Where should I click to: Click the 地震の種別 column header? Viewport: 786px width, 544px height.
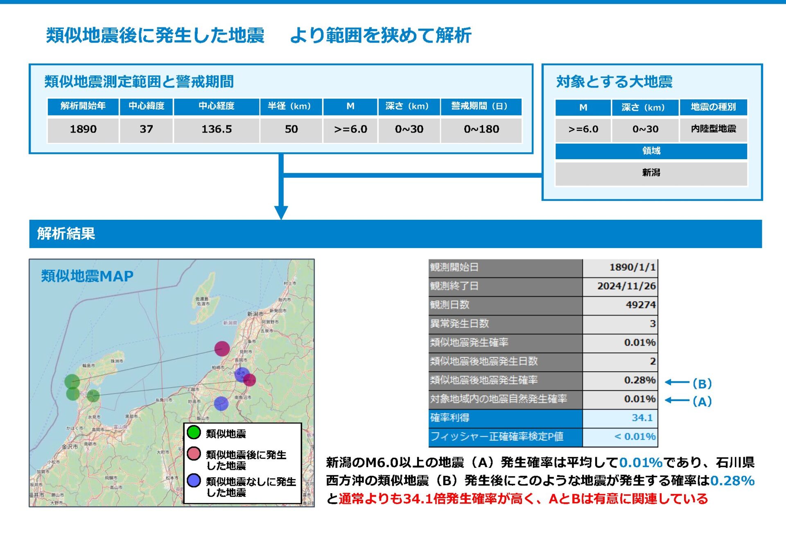(713, 107)
